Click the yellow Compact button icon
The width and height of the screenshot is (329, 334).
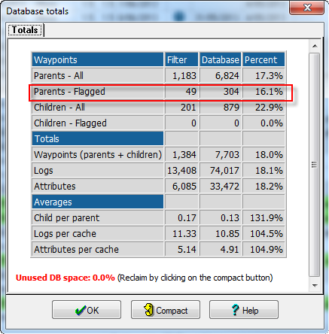[x=149, y=310]
